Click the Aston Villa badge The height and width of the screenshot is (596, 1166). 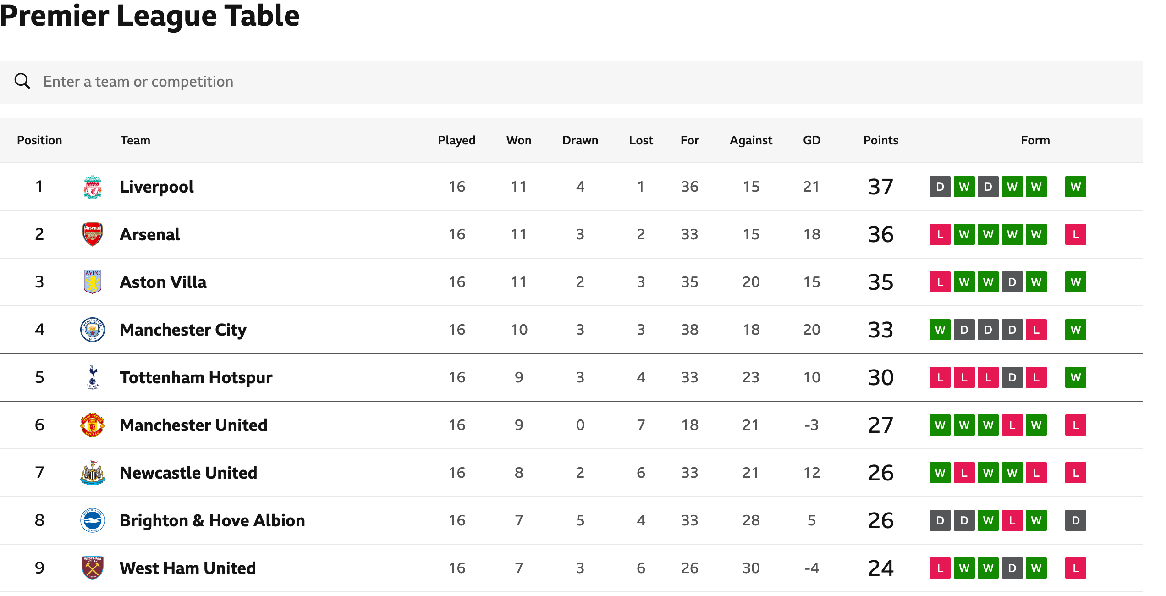click(93, 282)
